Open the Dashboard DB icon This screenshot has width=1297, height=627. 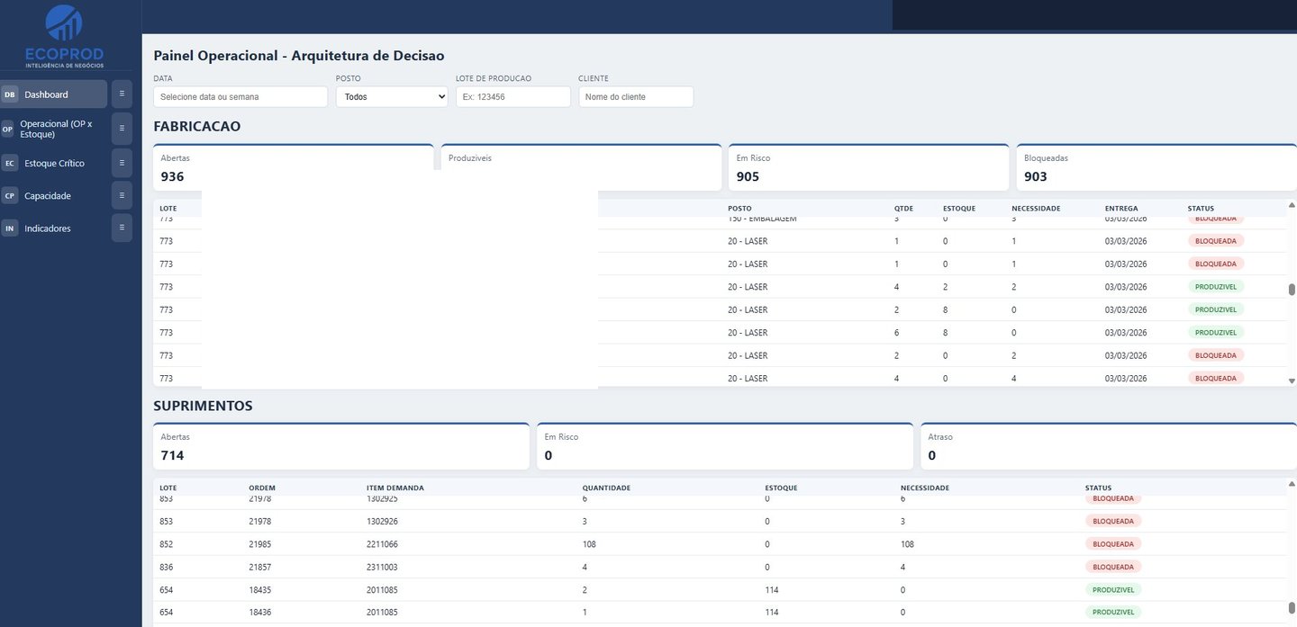point(10,94)
